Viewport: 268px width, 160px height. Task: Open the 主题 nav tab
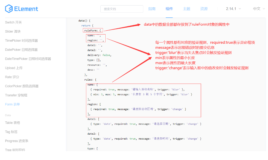[x=186, y=9]
